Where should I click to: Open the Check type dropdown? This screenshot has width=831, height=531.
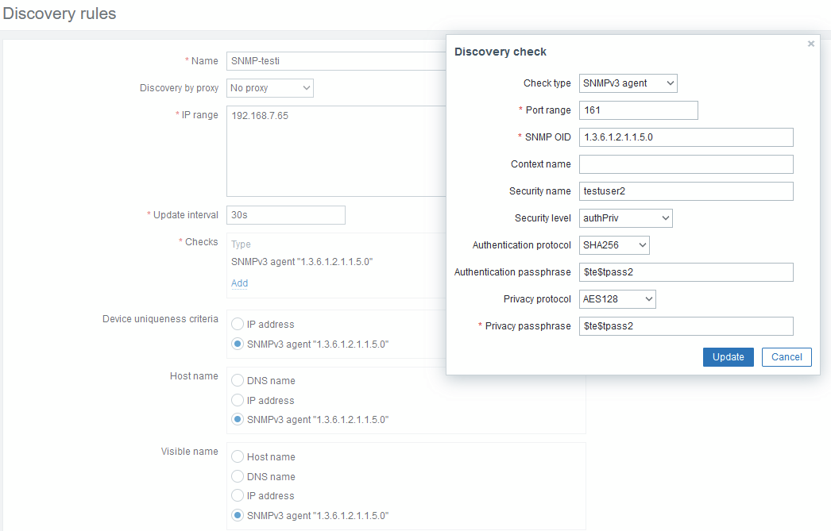pos(628,83)
